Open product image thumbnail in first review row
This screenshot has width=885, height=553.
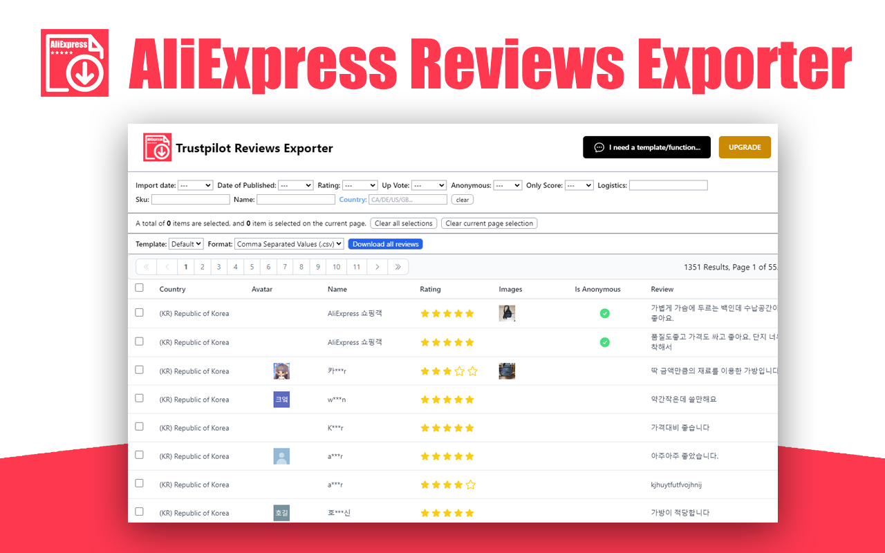coord(507,313)
